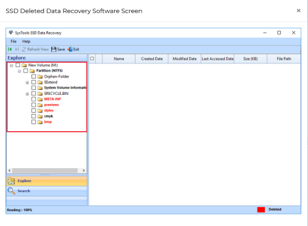The image size is (308, 226).
Task: Click the previews folder icon
Action: [40, 105]
